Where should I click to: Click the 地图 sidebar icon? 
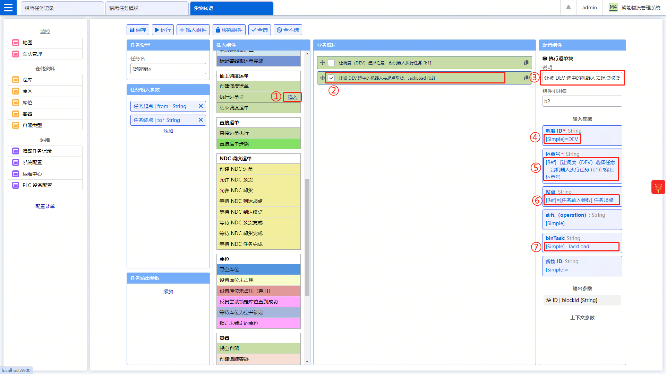point(16,43)
